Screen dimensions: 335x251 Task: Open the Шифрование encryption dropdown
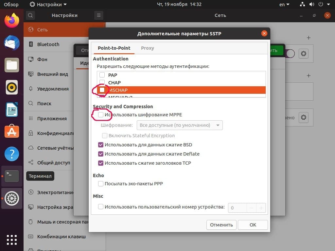point(180,125)
